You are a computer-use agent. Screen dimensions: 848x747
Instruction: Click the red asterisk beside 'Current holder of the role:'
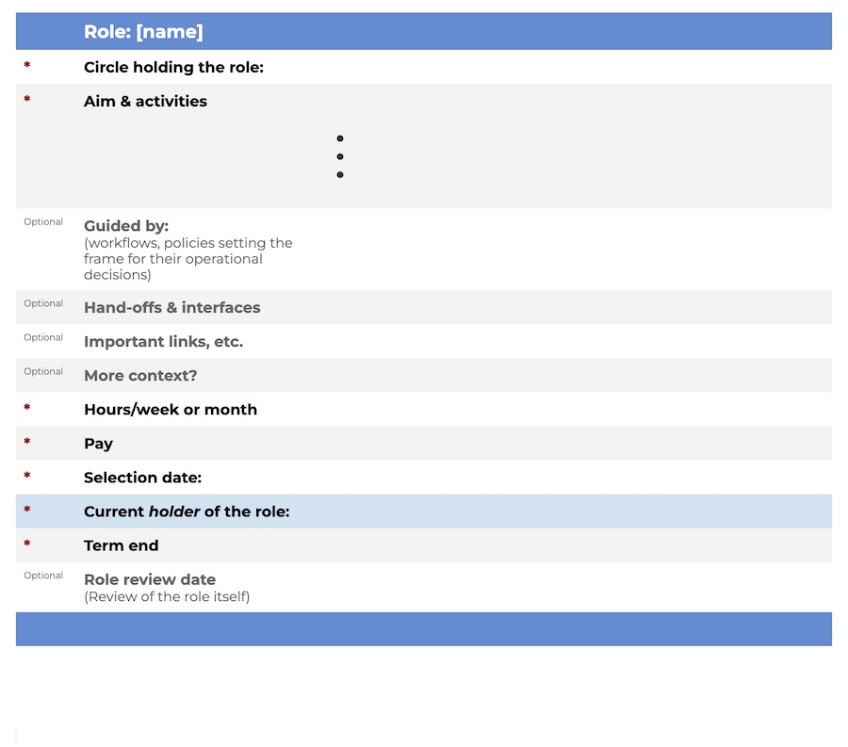(x=27, y=510)
